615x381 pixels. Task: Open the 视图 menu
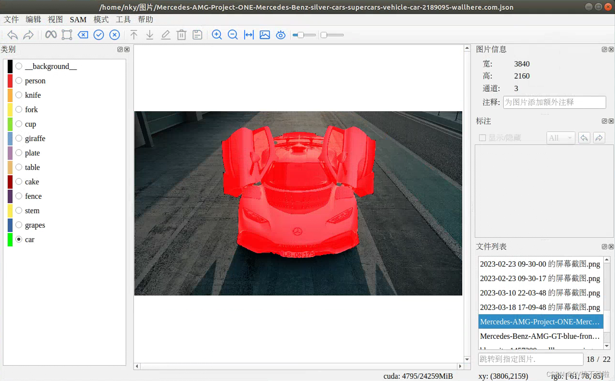coord(55,19)
